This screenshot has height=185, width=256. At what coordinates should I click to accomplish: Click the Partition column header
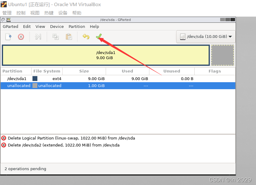click(x=16, y=71)
